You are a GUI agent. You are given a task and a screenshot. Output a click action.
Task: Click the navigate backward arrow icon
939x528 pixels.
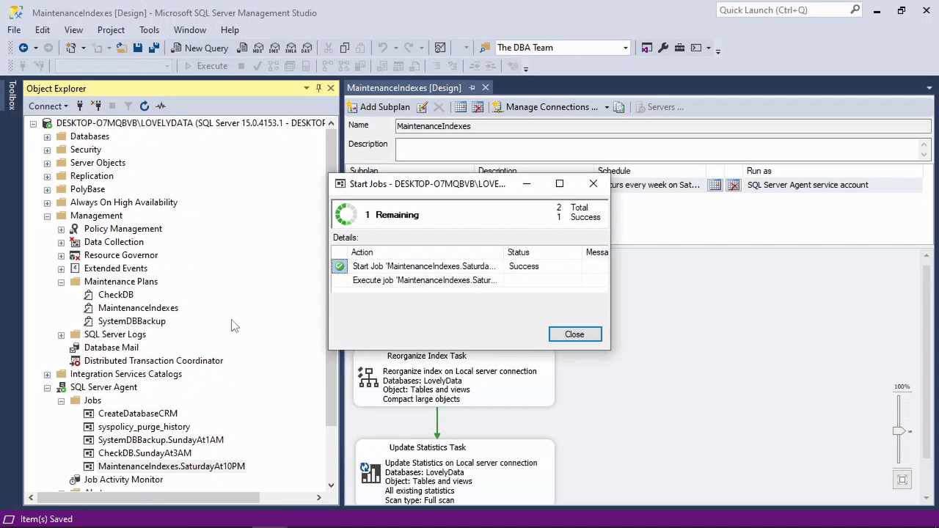point(23,48)
